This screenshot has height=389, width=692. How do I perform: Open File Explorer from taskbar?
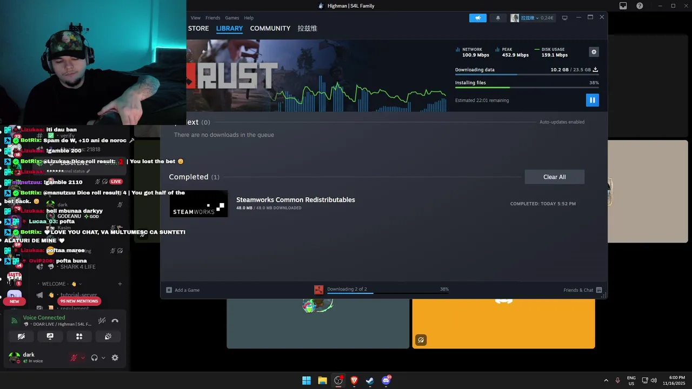click(322, 380)
